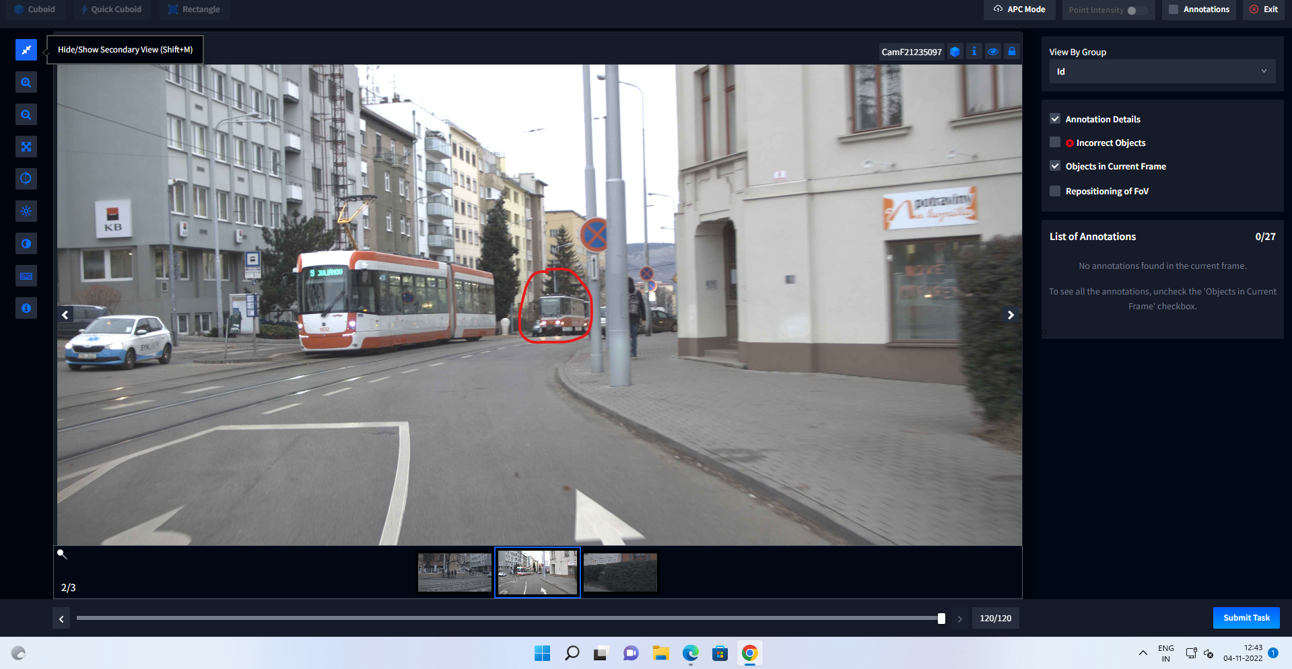Select the Quick Cuboid tool
The height and width of the screenshot is (669, 1292).
click(x=111, y=9)
